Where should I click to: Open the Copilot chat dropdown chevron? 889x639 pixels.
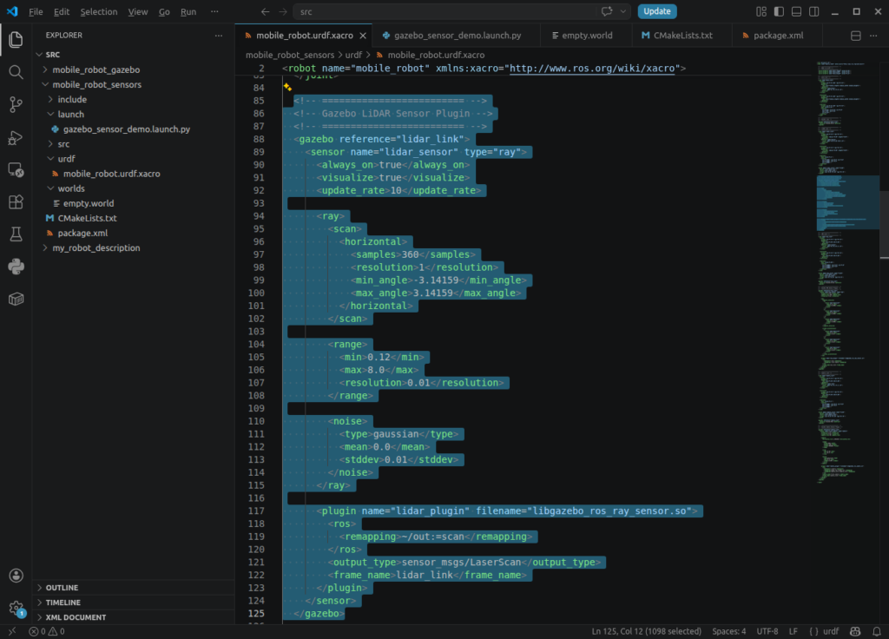pyautogui.click(x=623, y=11)
